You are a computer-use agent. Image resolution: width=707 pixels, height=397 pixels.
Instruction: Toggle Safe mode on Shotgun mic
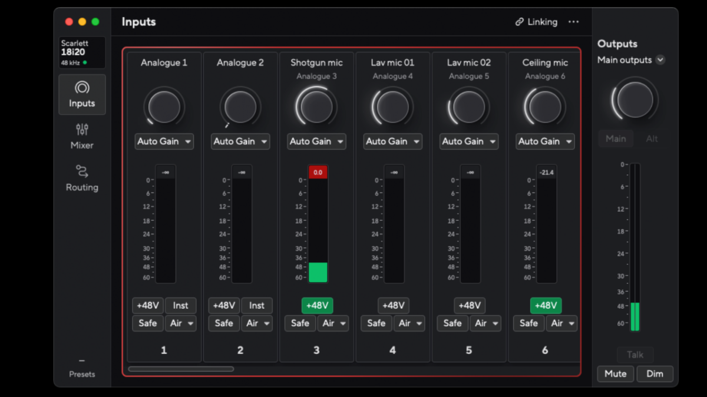tap(300, 323)
